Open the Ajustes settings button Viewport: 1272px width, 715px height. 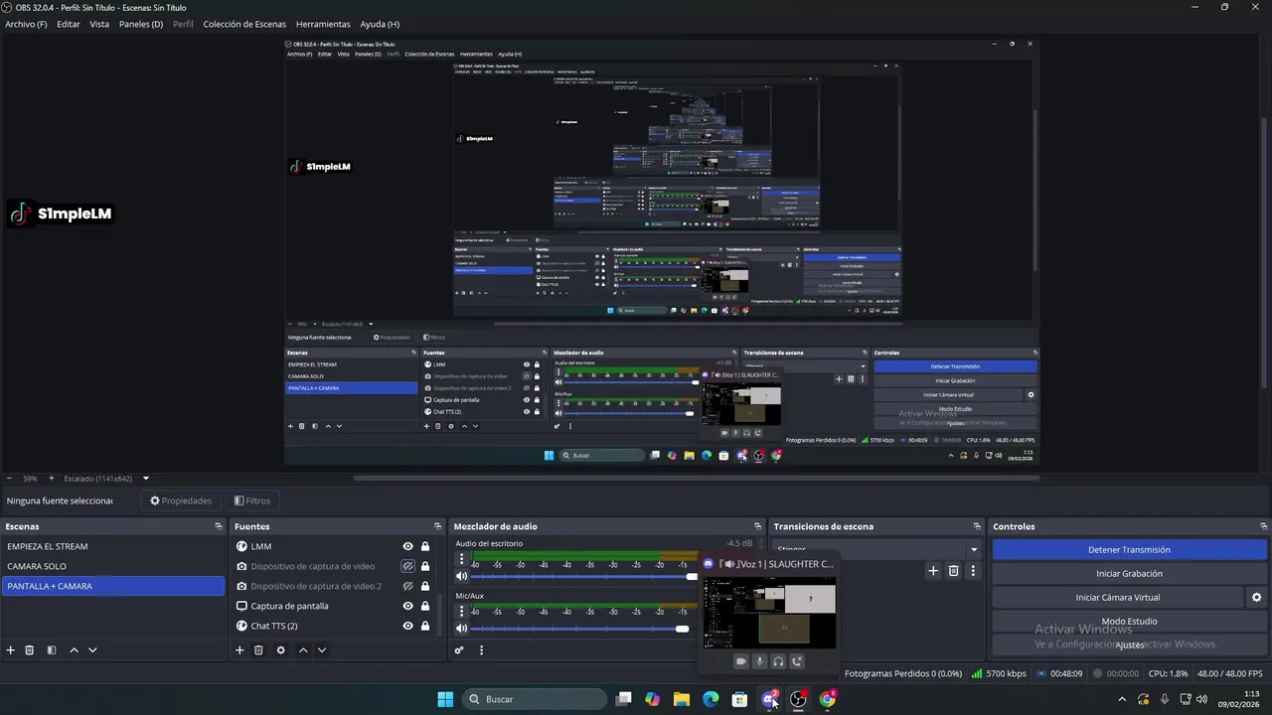coord(1130,645)
